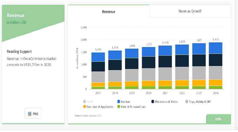The width and height of the screenshot is (238, 132).
Task: Hide the Electronics & Media series
Action: 164,102
